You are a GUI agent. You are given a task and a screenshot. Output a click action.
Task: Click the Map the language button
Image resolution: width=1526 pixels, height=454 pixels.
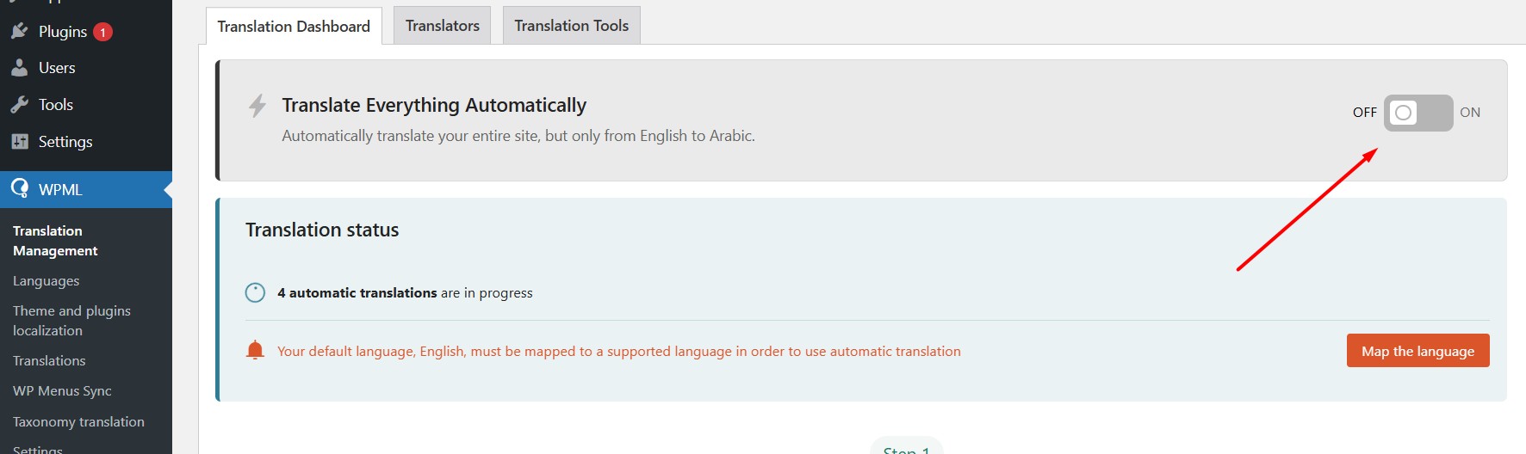coord(1417,351)
